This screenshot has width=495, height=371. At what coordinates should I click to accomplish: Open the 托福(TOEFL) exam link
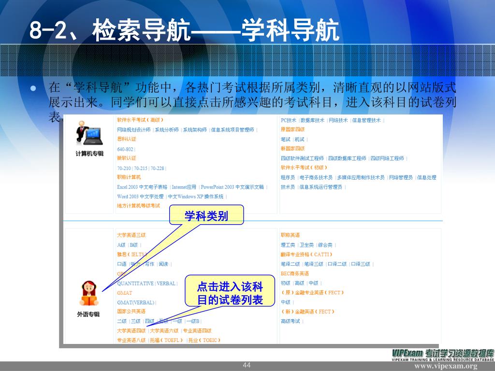[x=166, y=340]
